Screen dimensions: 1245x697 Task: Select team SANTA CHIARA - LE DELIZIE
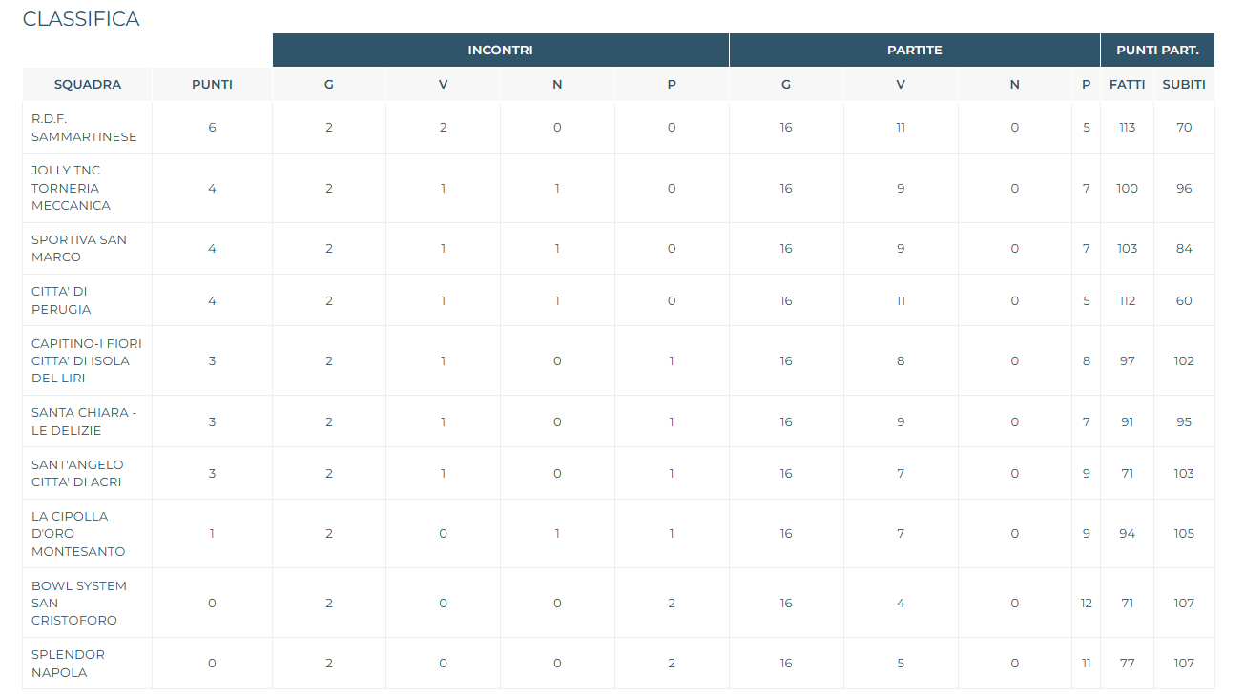pos(84,421)
